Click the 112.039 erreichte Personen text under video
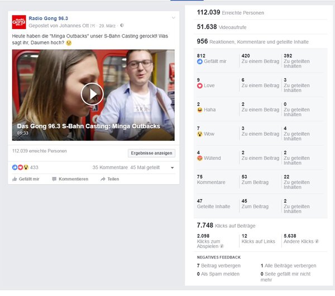The width and height of the screenshot is (335, 296). [x=40, y=151]
